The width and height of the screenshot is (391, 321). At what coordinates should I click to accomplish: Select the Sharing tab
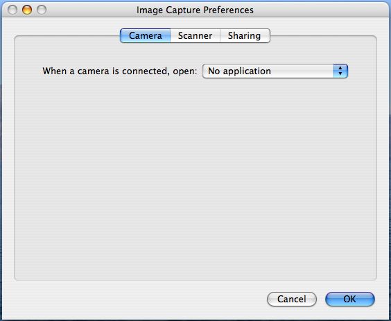[x=245, y=35]
